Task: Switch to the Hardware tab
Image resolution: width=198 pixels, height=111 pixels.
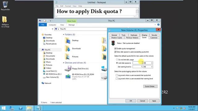Action: click(134, 35)
